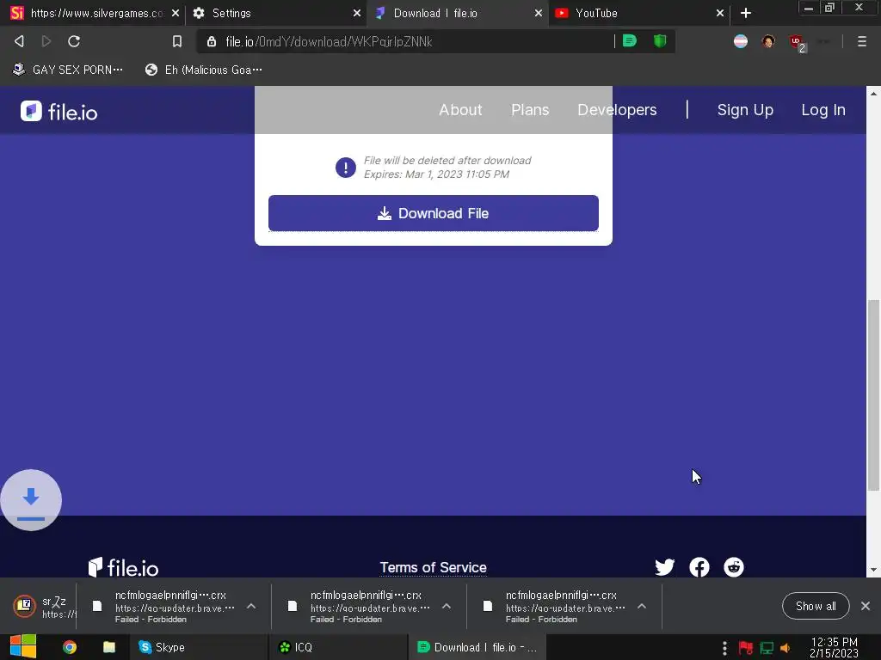The image size is (881, 660).
Task: Expand options for third failed crx download
Action: (642, 606)
